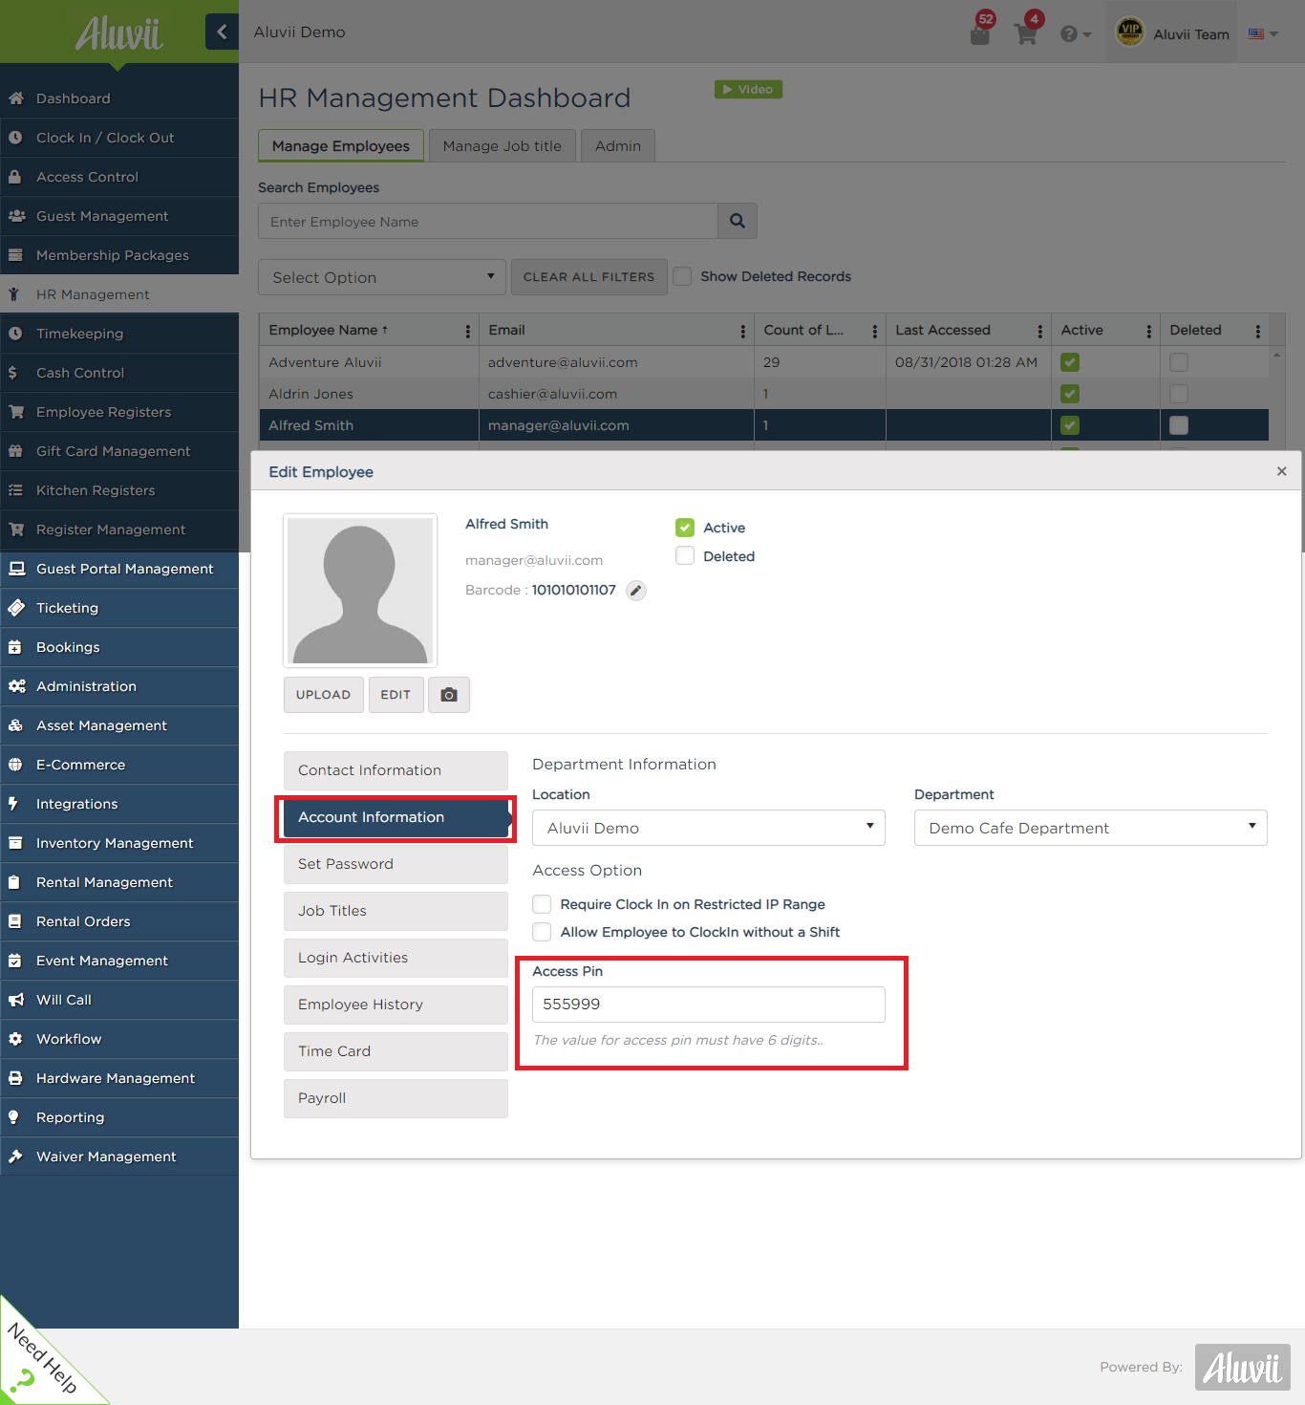The image size is (1305, 1405).
Task: Change the Location dropdown from Aluvii Demo
Action: pos(707,828)
